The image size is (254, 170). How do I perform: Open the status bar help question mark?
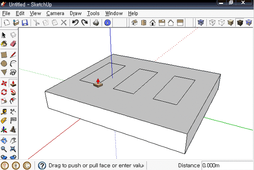point(42,166)
